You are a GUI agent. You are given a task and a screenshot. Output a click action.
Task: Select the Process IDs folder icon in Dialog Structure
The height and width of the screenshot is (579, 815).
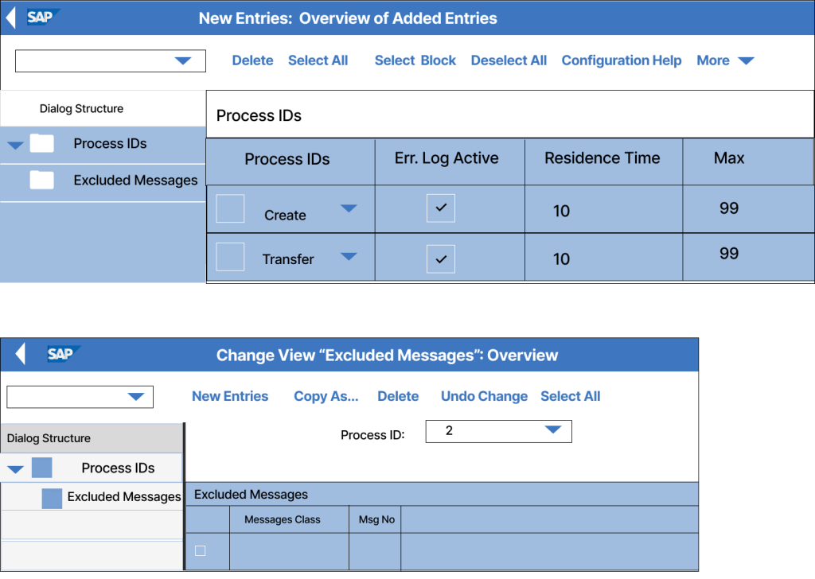tap(42, 143)
